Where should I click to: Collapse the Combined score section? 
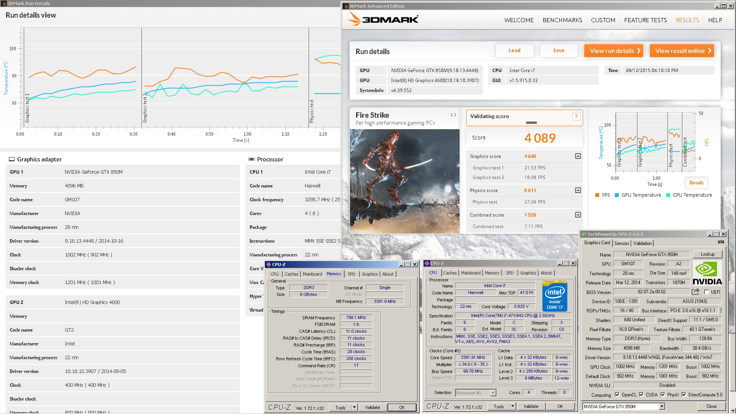point(578,215)
